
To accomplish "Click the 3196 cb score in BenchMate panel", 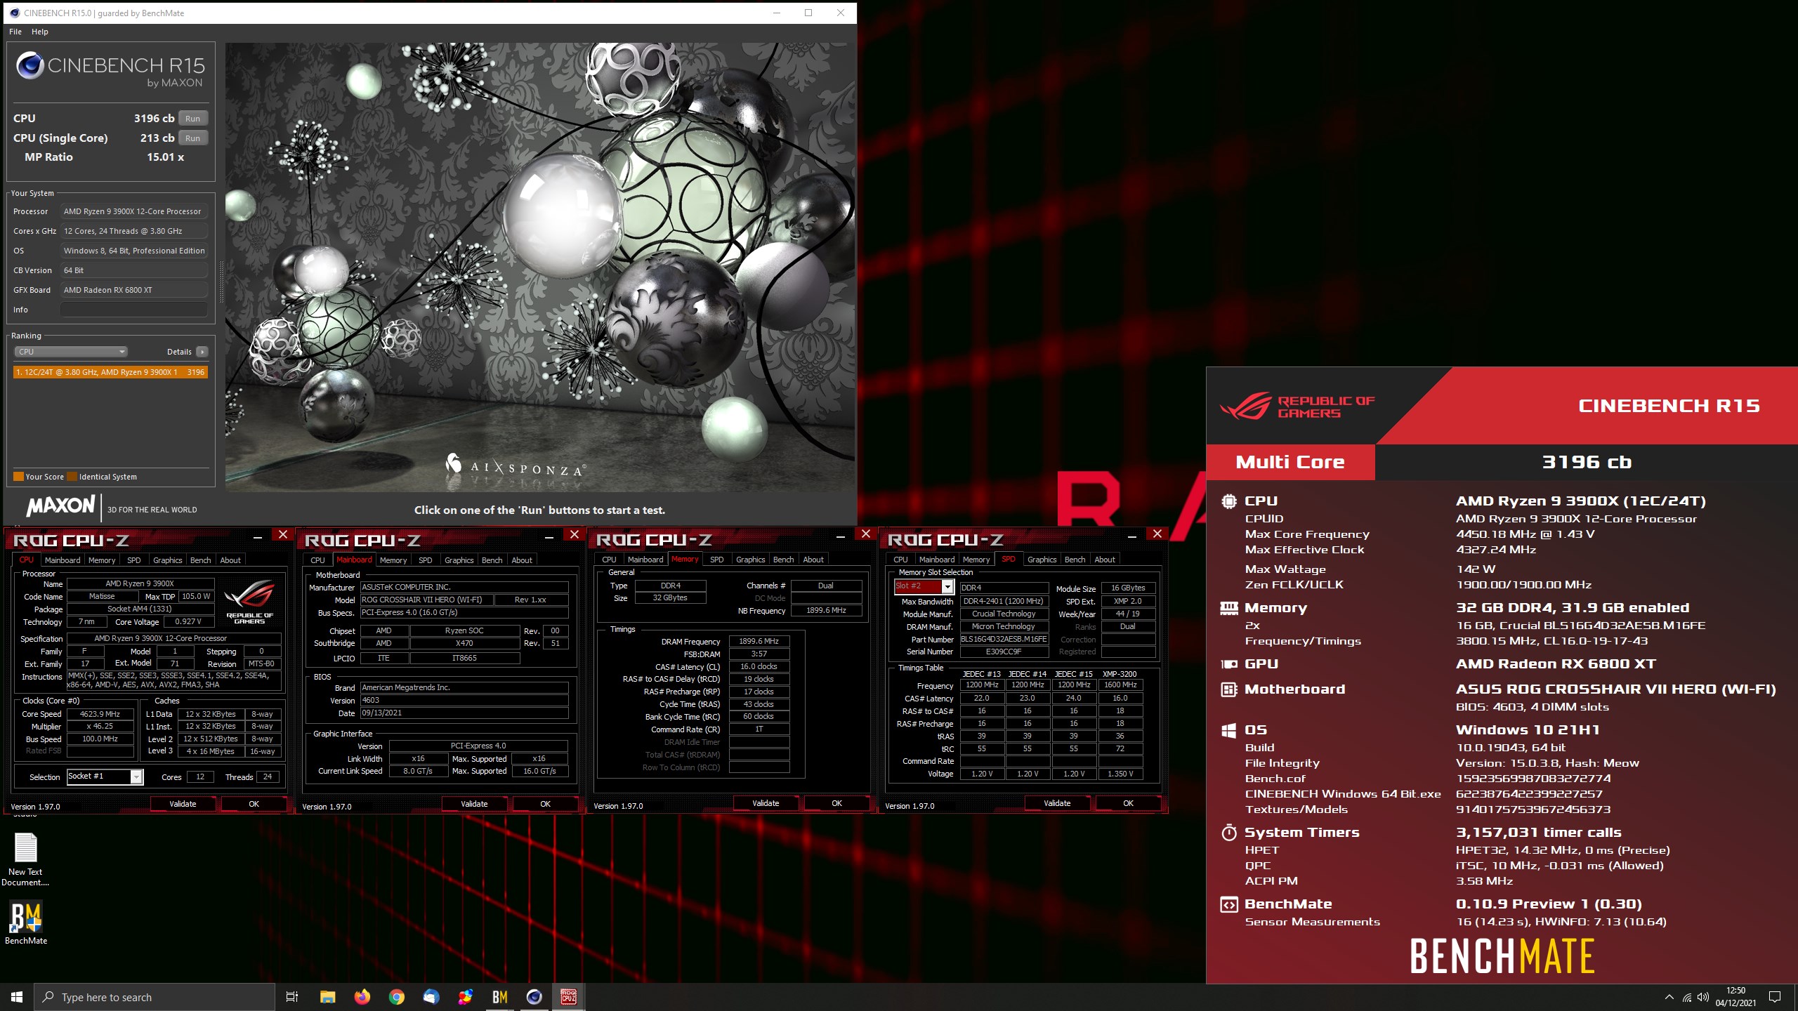I will click(1587, 462).
